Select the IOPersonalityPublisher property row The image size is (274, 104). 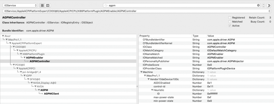[x=206, y=61]
